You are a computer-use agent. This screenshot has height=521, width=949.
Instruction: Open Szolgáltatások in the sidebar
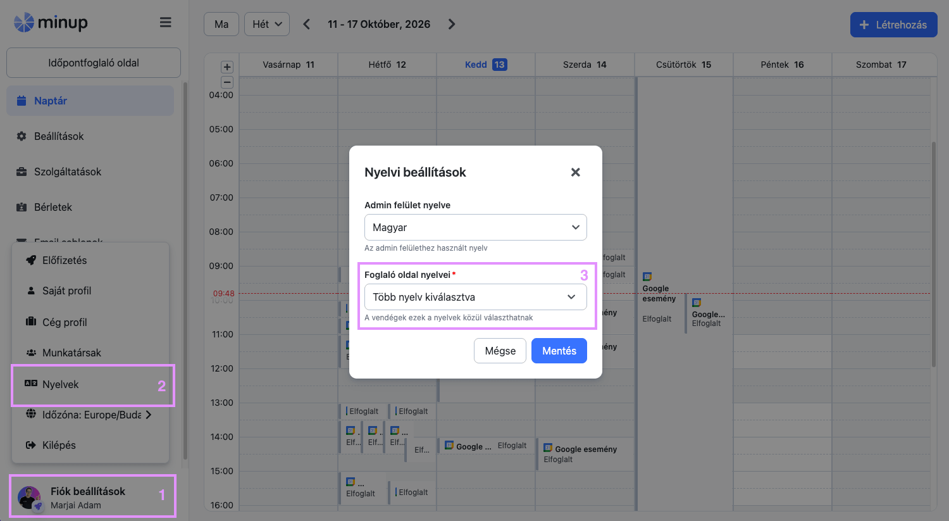point(90,172)
